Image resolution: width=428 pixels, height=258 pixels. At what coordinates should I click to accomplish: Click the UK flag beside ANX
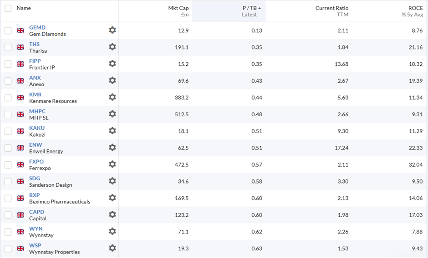pos(20,81)
